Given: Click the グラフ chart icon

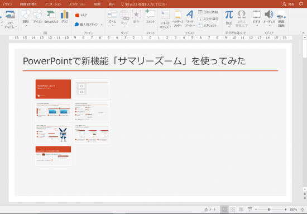Looking at the screenshot, I should pos(64,17).
